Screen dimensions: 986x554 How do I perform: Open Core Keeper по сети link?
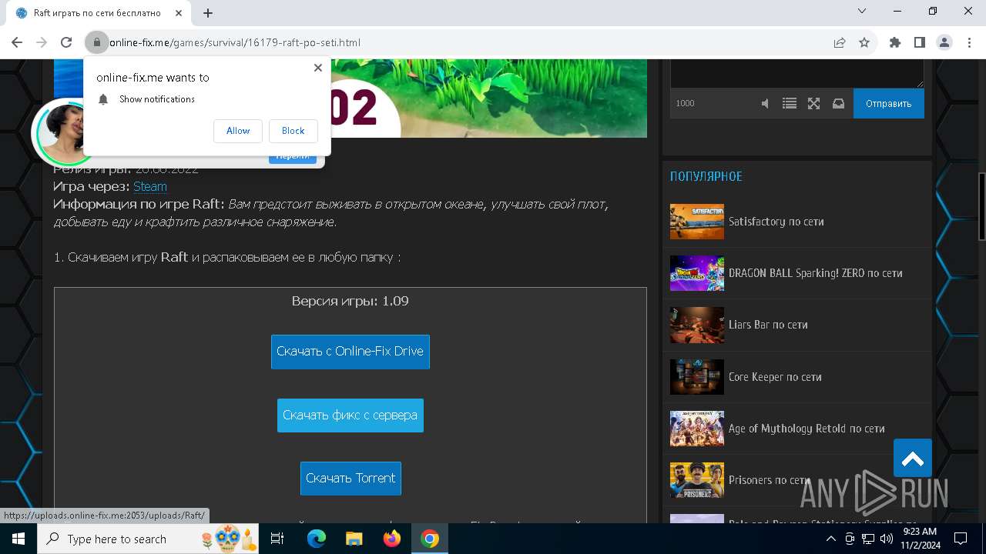tap(775, 377)
